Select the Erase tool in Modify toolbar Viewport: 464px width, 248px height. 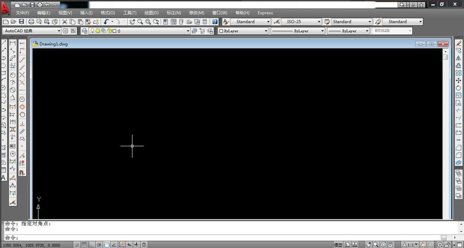[x=458, y=43]
